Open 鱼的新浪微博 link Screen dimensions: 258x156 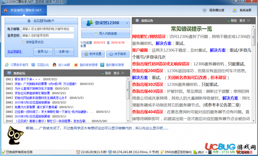(88, 65)
